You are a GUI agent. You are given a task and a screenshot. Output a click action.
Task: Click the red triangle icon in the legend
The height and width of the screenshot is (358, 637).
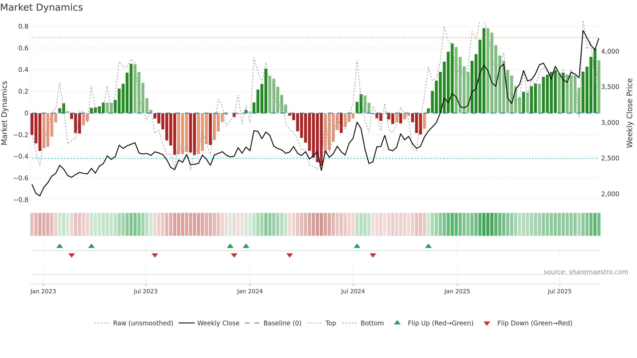coord(487,324)
